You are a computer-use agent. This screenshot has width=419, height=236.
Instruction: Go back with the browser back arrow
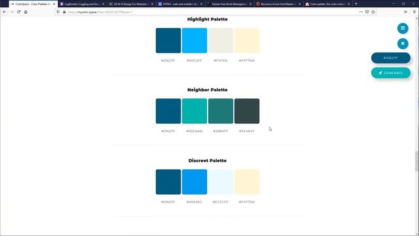5,12
